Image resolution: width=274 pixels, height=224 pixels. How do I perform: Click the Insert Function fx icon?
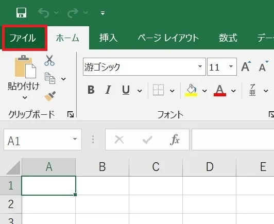[x=175, y=140]
